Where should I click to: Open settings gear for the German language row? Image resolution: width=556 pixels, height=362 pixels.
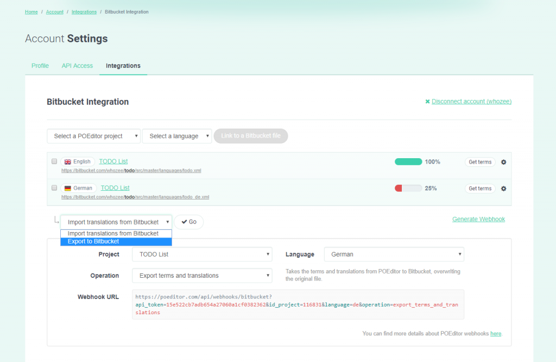[503, 188]
